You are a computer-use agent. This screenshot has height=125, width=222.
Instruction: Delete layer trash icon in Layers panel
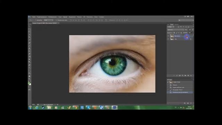pyautogui.click(x=191, y=76)
